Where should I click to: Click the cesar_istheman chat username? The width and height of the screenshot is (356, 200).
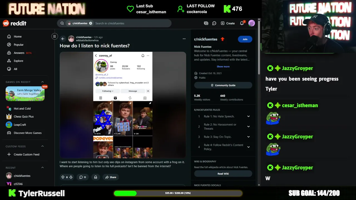[300, 106]
